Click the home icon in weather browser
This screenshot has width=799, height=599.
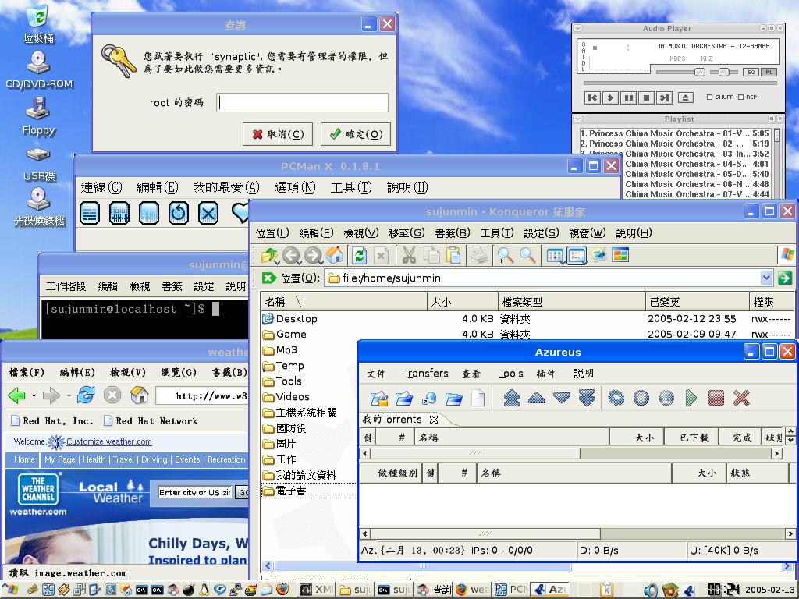coord(139,395)
